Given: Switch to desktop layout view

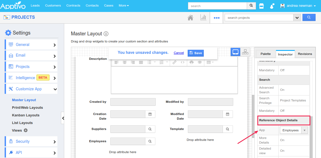Looking at the screenshot, I should tap(236, 52).
